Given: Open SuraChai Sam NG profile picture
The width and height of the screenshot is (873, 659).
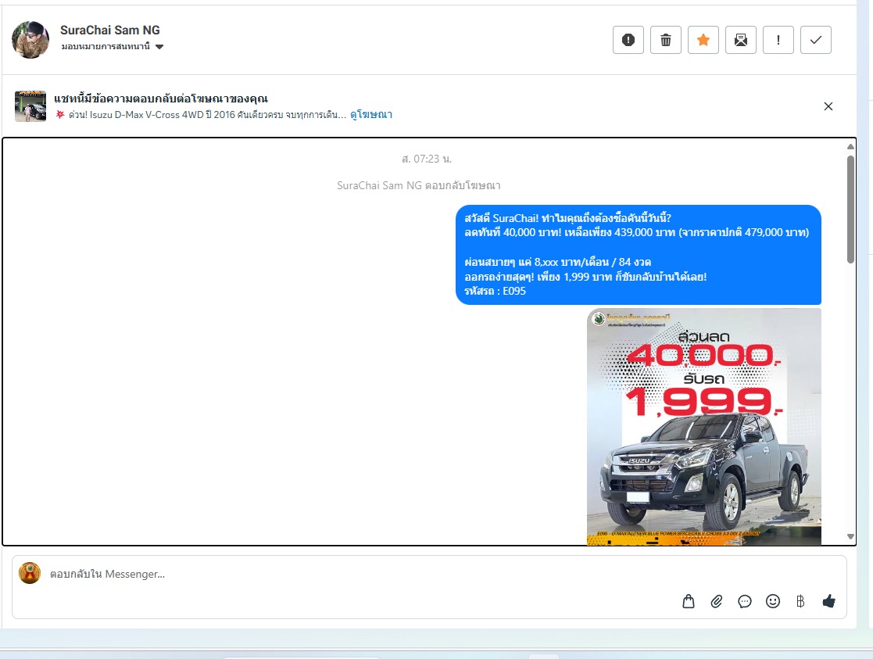Looking at the screenshot, I should point(30,40).
